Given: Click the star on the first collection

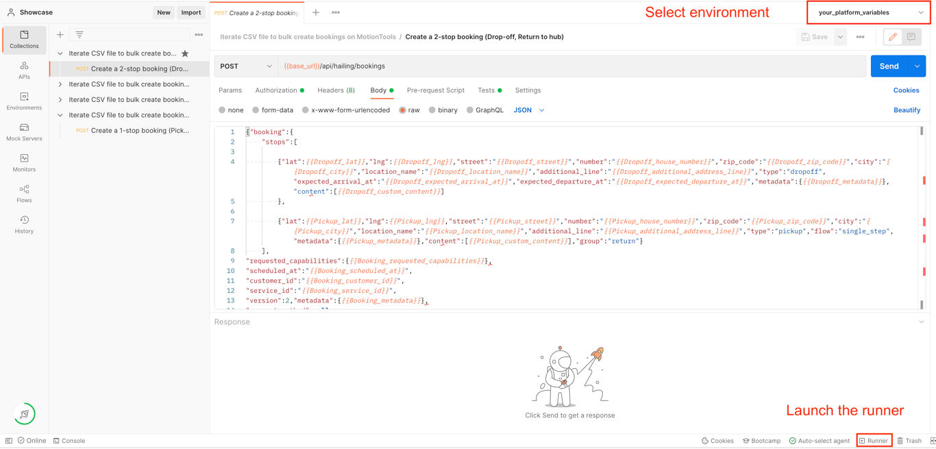Looking at the screenshot, I should pyautogui.click(x=185, y=53).
